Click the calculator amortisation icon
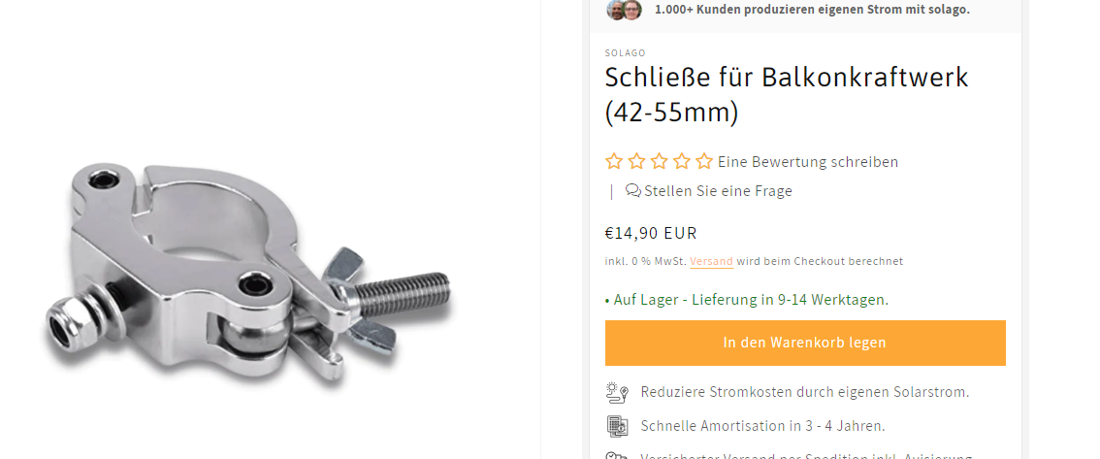Viewport: 1100px width, 459px height. (x=617, y=426)
